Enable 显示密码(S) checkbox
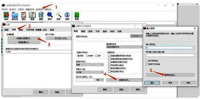203x99 pixels. [147, 61]
